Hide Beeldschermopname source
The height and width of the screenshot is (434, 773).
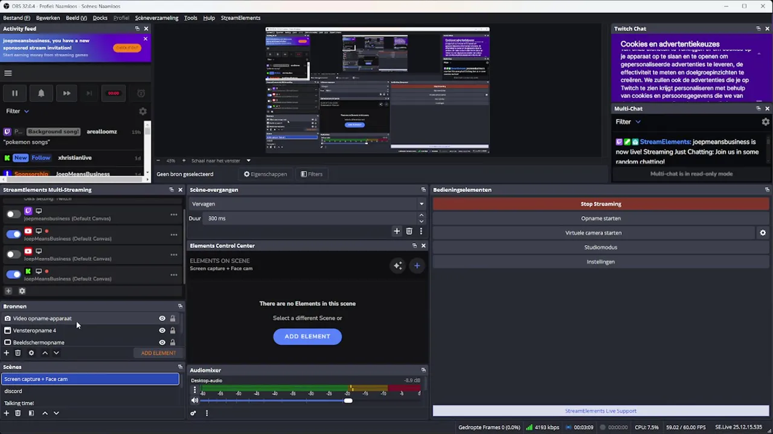pyautogui.click(x=162, y=342)
